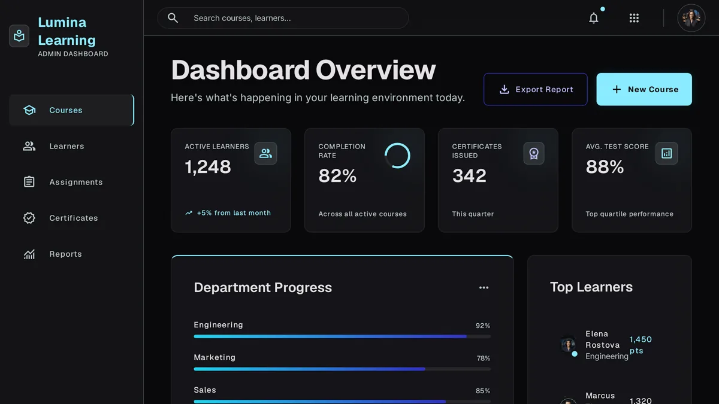Click the 88% average test score value

click(605, 167)
